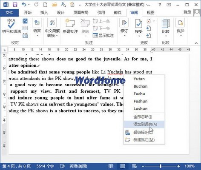The width and height of the screenshot is (201, 170).
Task: Choose spelling suggestion Lushun
Action: (x=144, y=109)
